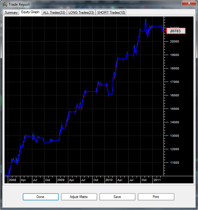Click the Adjust Matrix button

79,197
